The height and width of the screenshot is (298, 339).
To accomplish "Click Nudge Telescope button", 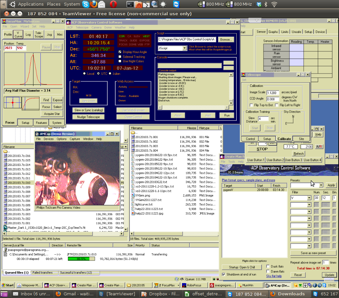I will (x=88, y=117).
